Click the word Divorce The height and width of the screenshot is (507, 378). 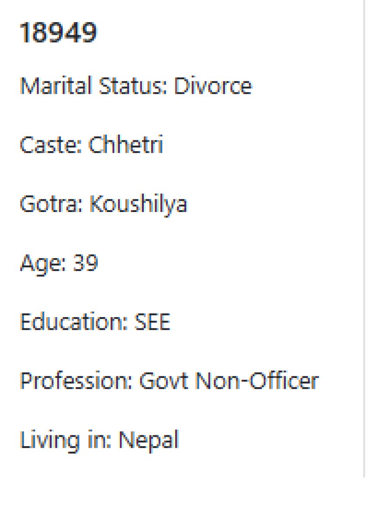(213, 86)
